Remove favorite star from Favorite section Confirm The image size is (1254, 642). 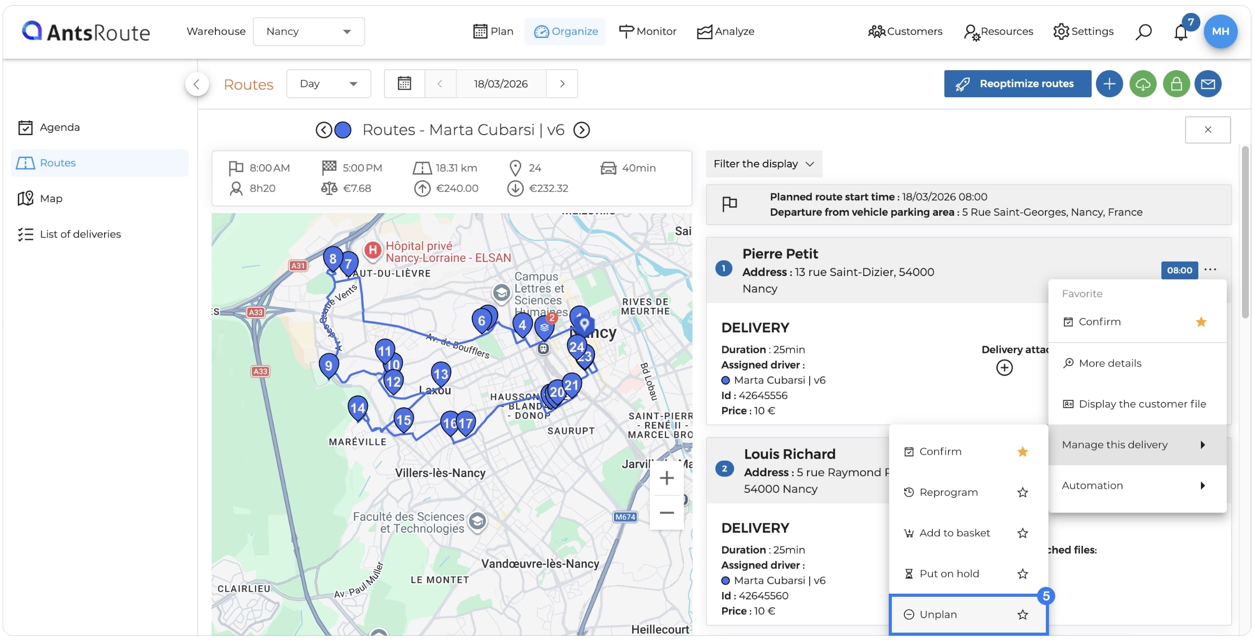tap(1201, 322)
